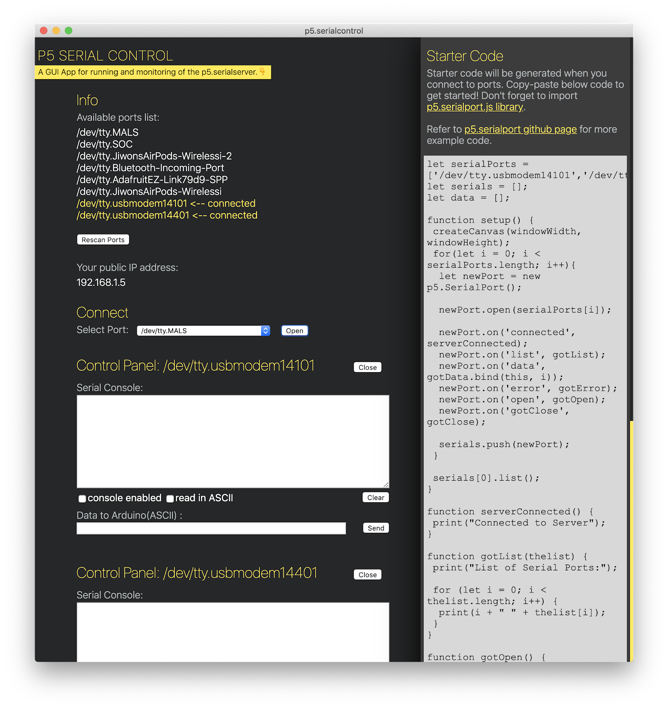Enable the console enabled checkbox
The image size is (668, 708).
pyautogui.click(x=82, y=499)
